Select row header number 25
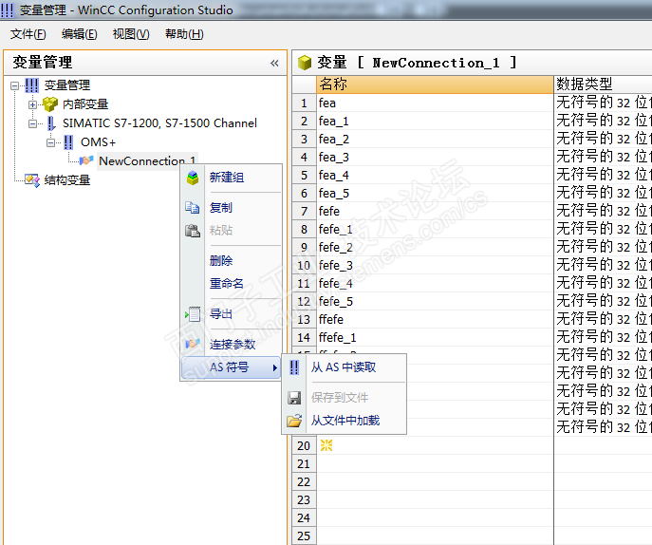Viewport: 652px width, 545px height. [x=304, y=536]
